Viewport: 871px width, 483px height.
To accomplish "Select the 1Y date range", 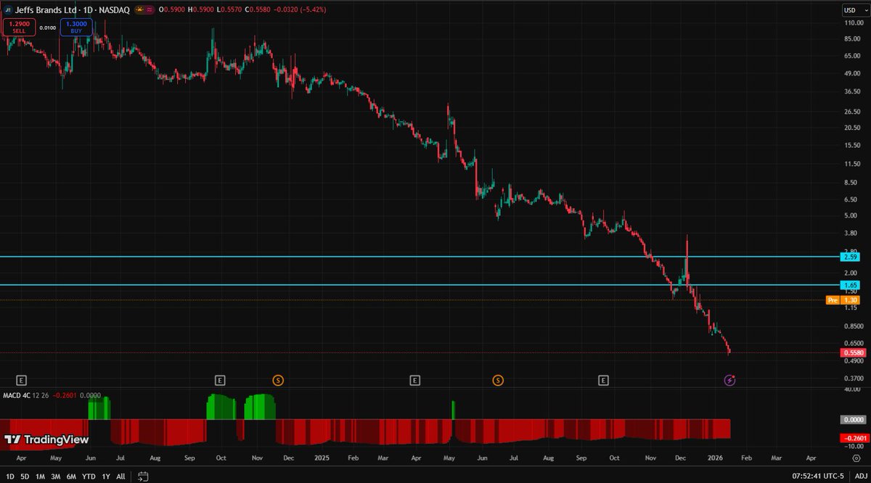I will coord(106,476).
